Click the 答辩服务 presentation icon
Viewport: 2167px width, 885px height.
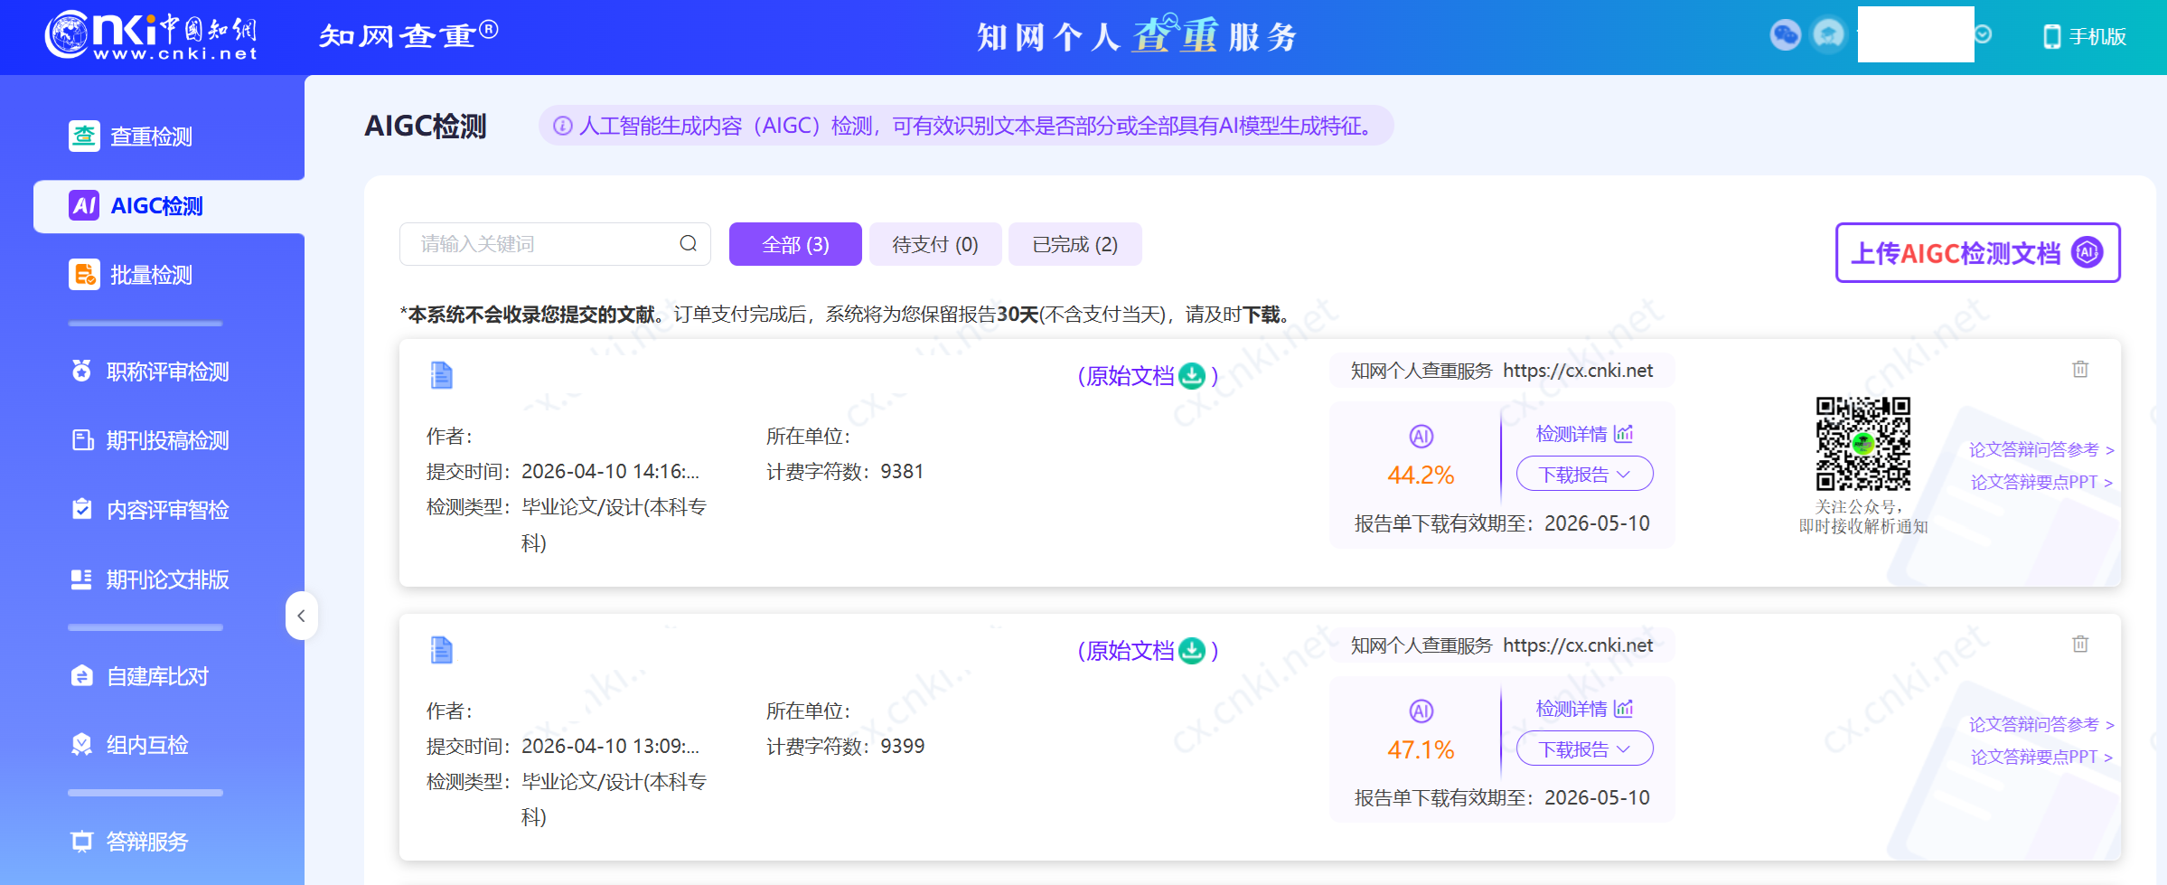click(x=81, y=842)
